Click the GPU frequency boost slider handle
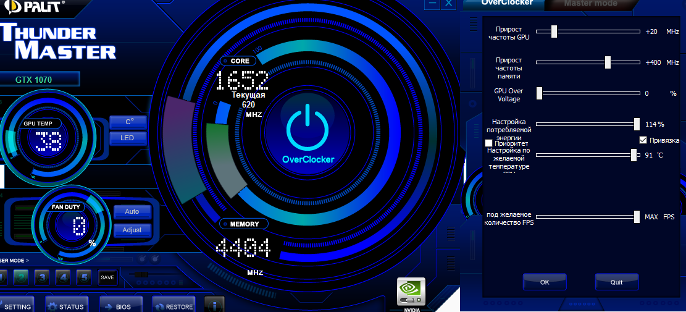This screenshot has height=312, width=686. pos(554,32)
